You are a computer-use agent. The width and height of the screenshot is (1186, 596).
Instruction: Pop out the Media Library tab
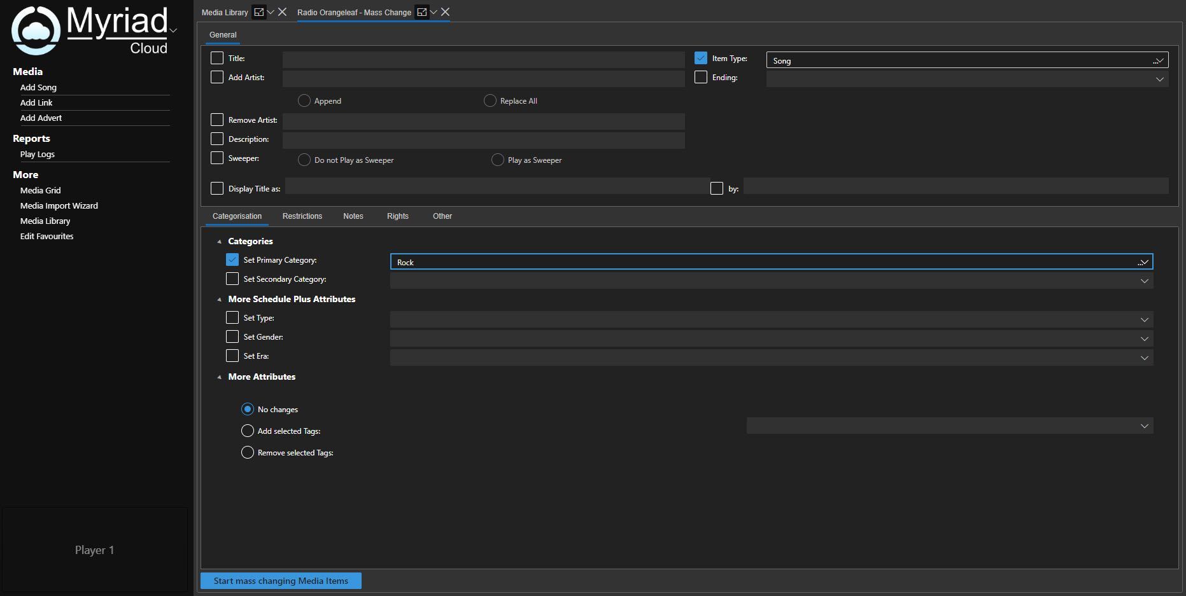click(x=257, y=11)
